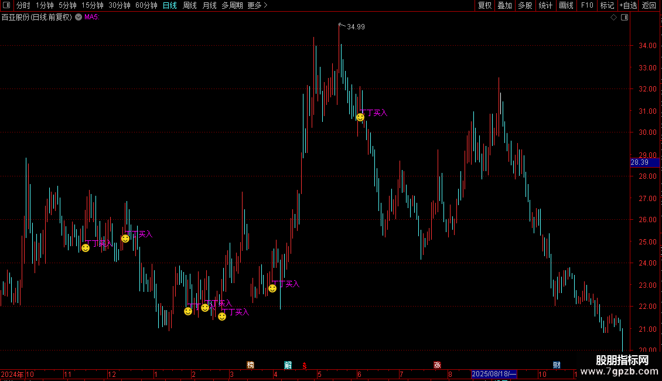Screen dimensions: 662x381
Task: Add stock via +自选 button
Action: click(628, 5)
